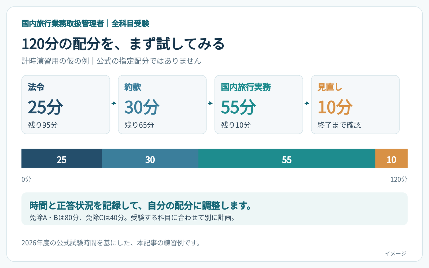Click the header 国内旅行業務取扱管理者｜全科目受験
This screenshot has height=268, width=429.
(x=85, y=24)
